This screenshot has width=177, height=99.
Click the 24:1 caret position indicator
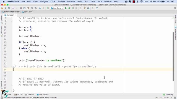(157, 98)
